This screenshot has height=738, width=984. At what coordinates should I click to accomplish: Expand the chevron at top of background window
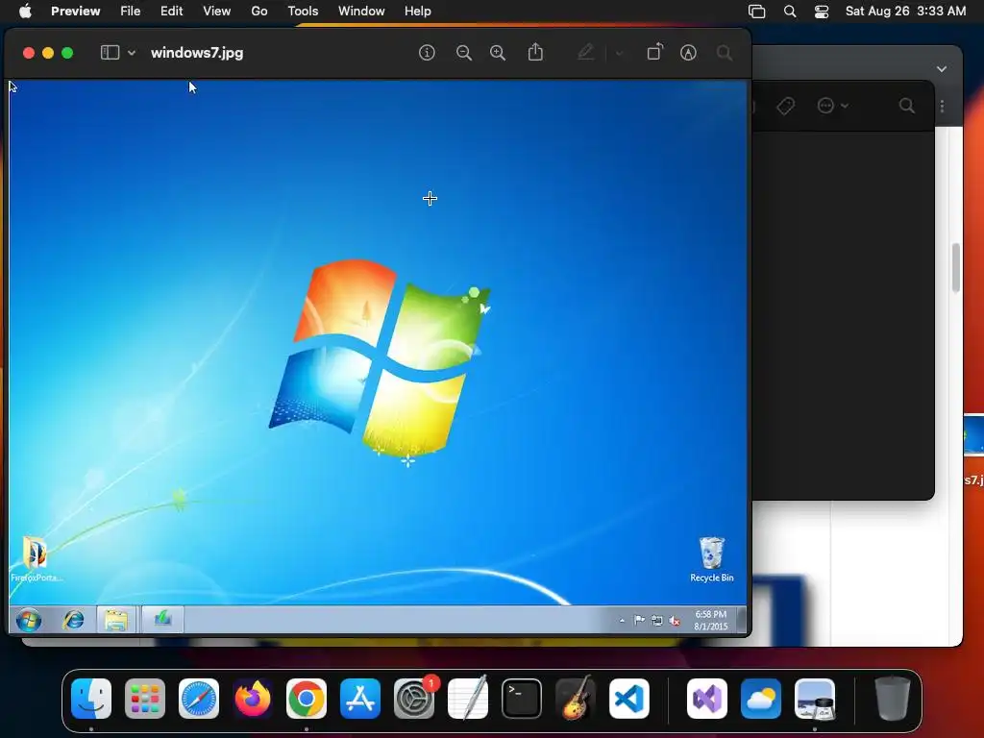click(942, 69)
